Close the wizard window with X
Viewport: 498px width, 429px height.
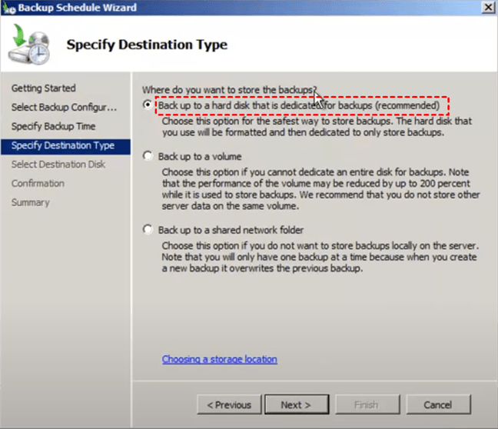(487, 7)
